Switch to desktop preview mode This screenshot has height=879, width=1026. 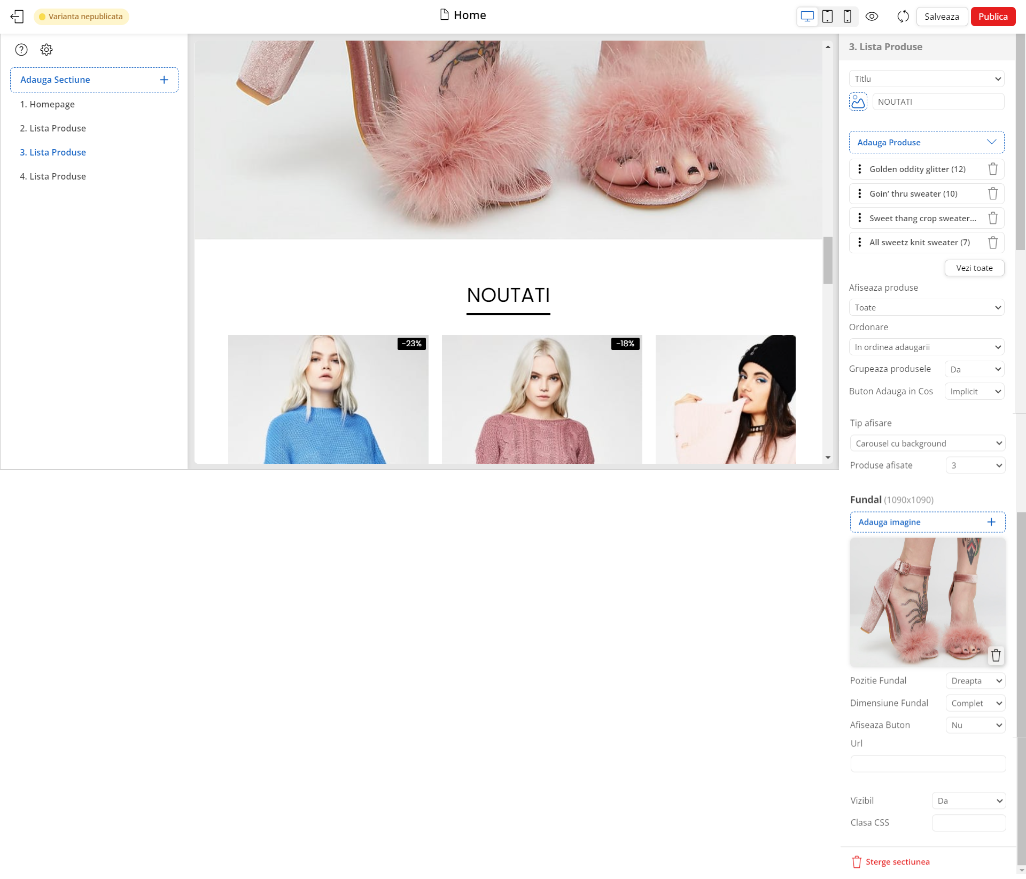tap(807, 17)
